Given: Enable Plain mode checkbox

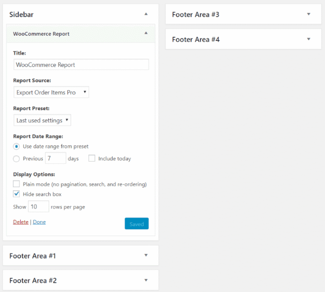Looking at the screenshot, I should (x=17, y=184).
